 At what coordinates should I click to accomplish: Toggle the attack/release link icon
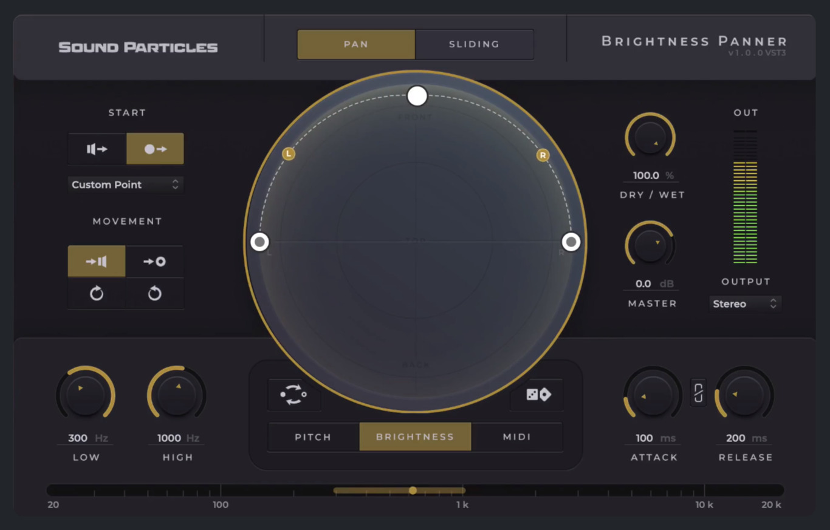click(699, 392)
